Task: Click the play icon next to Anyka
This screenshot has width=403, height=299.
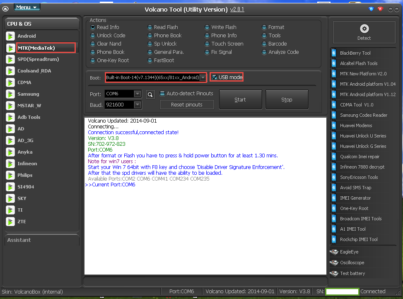Action: point(10,152)
